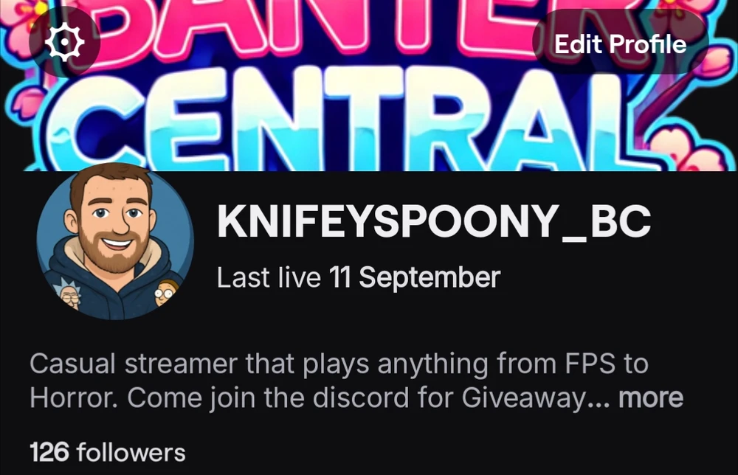Screen dimensions: 738x475
Task: Select the KNIFEYSPOONY_BC channel name
Action: point(434,221)
